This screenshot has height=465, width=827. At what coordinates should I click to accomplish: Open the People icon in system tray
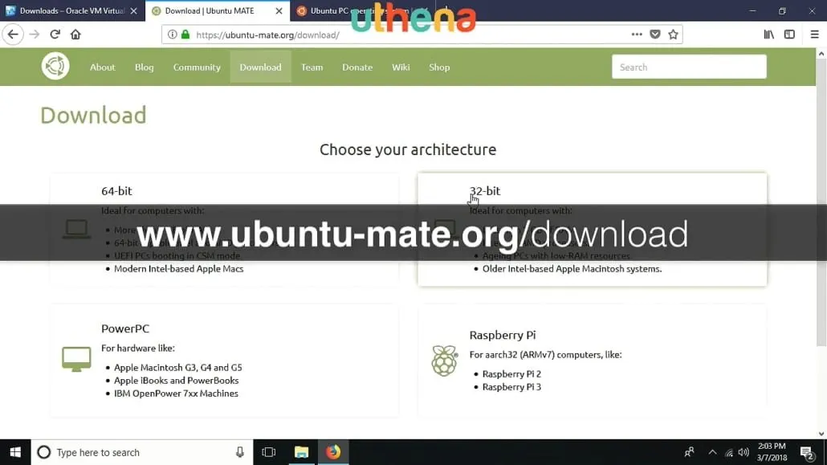[x=689, y=452]
